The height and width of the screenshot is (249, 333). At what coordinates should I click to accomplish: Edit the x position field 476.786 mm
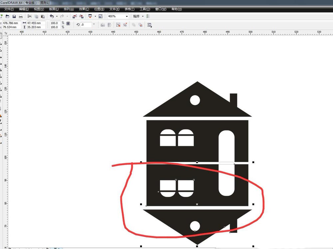click(x=11, y=23)
